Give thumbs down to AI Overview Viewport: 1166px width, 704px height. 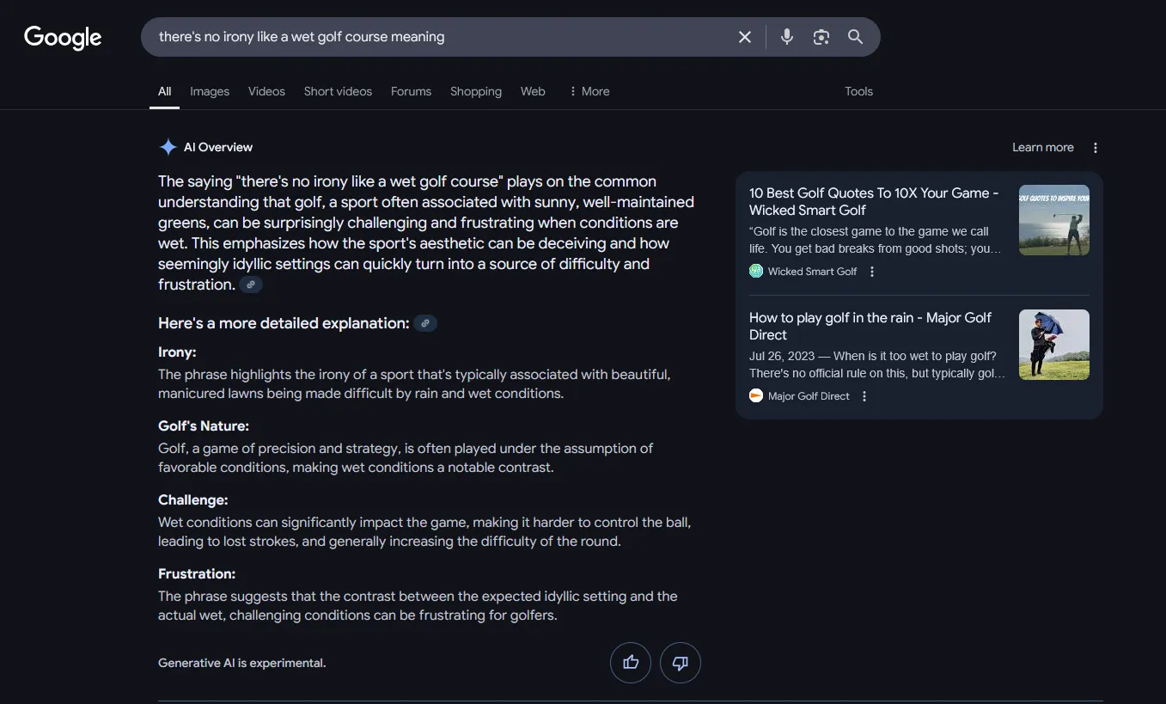click(681, 663)
